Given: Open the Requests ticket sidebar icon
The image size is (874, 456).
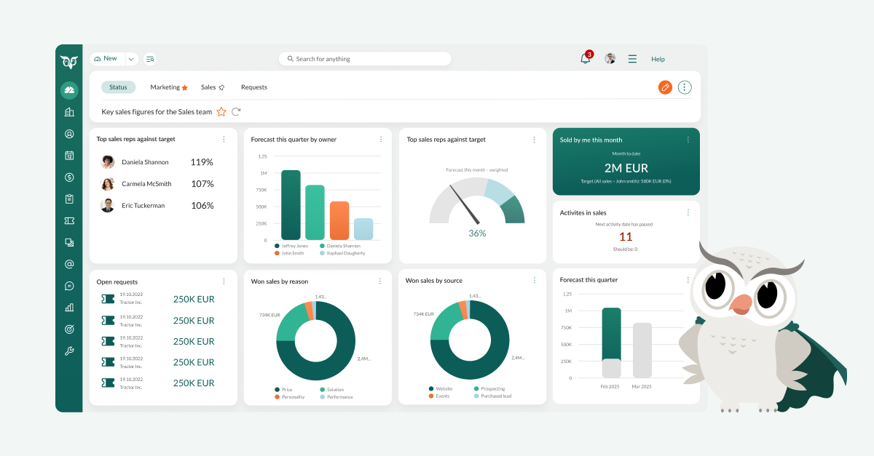Looking at the screenshot, I should (x=69, y=220).
